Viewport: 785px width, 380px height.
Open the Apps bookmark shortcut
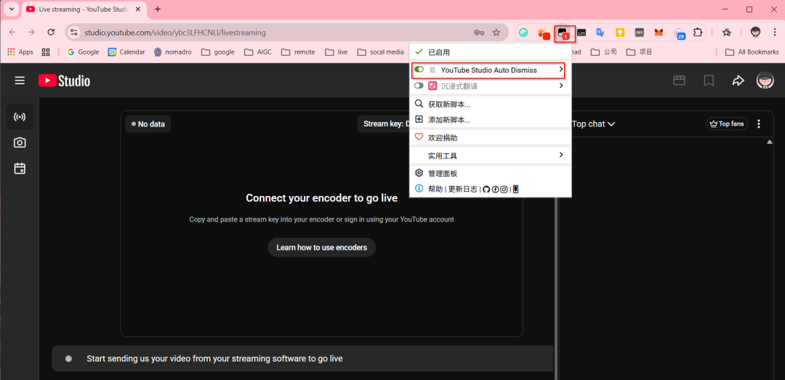(20, 52)
